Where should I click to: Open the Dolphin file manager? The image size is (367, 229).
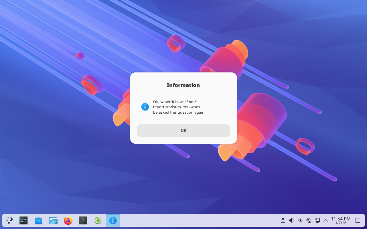tap(53, 220)
